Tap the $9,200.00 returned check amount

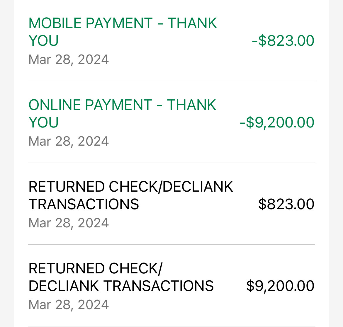(281, 286)
